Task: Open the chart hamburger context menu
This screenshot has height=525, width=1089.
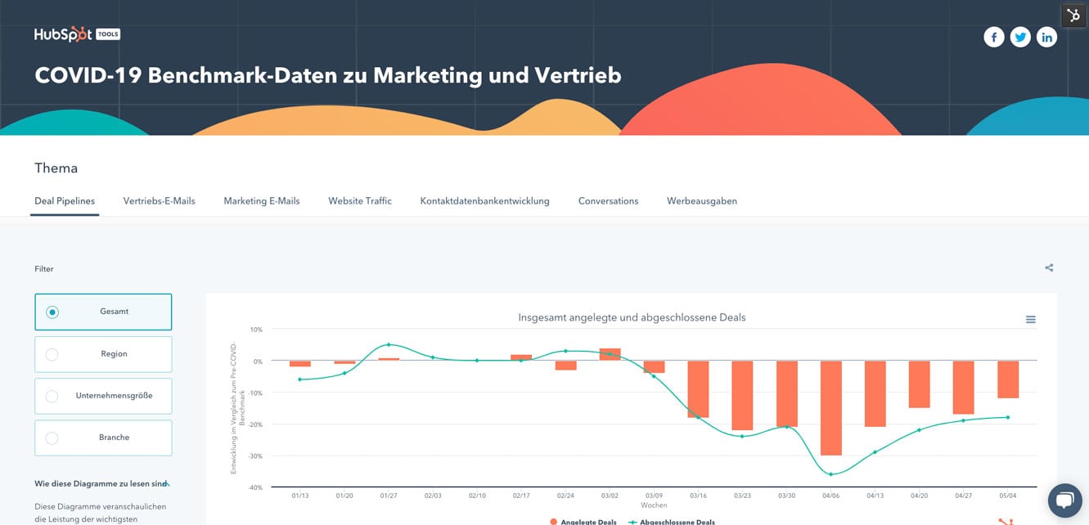Action: click(x=1031, y=320)
